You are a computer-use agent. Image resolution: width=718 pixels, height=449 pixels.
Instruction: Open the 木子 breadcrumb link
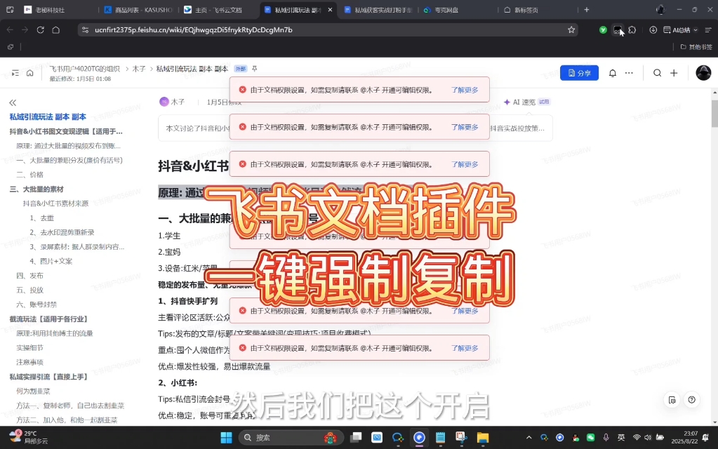pos(139,69)
